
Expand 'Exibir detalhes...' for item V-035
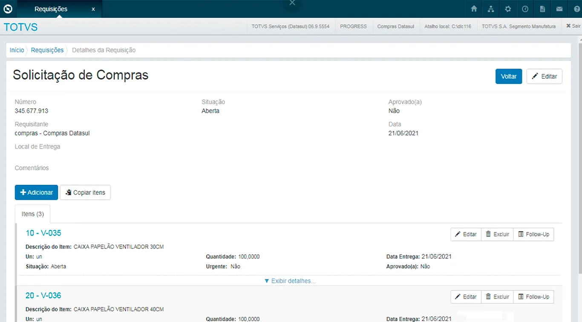click(290, 281)
